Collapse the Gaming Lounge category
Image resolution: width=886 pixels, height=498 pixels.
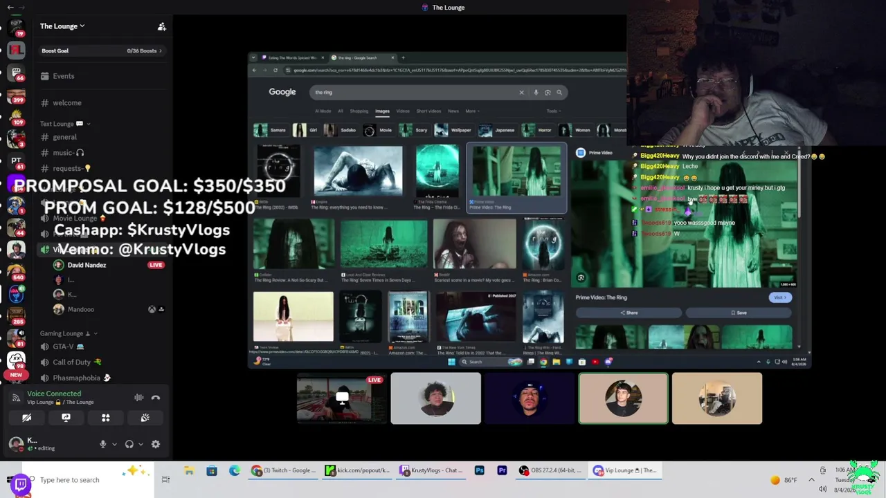pyautogui.click(x=69, y=333)
